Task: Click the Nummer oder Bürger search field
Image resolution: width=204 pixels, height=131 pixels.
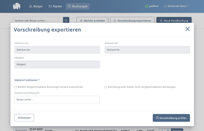Action: pyautogui.click(x=38, y=21)
